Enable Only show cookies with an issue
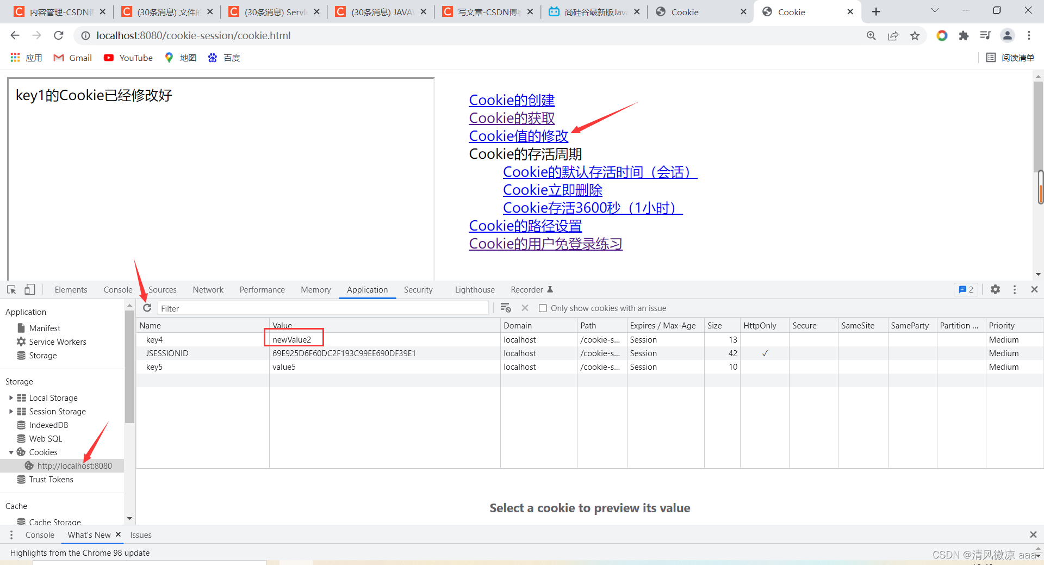 [543, 308]
